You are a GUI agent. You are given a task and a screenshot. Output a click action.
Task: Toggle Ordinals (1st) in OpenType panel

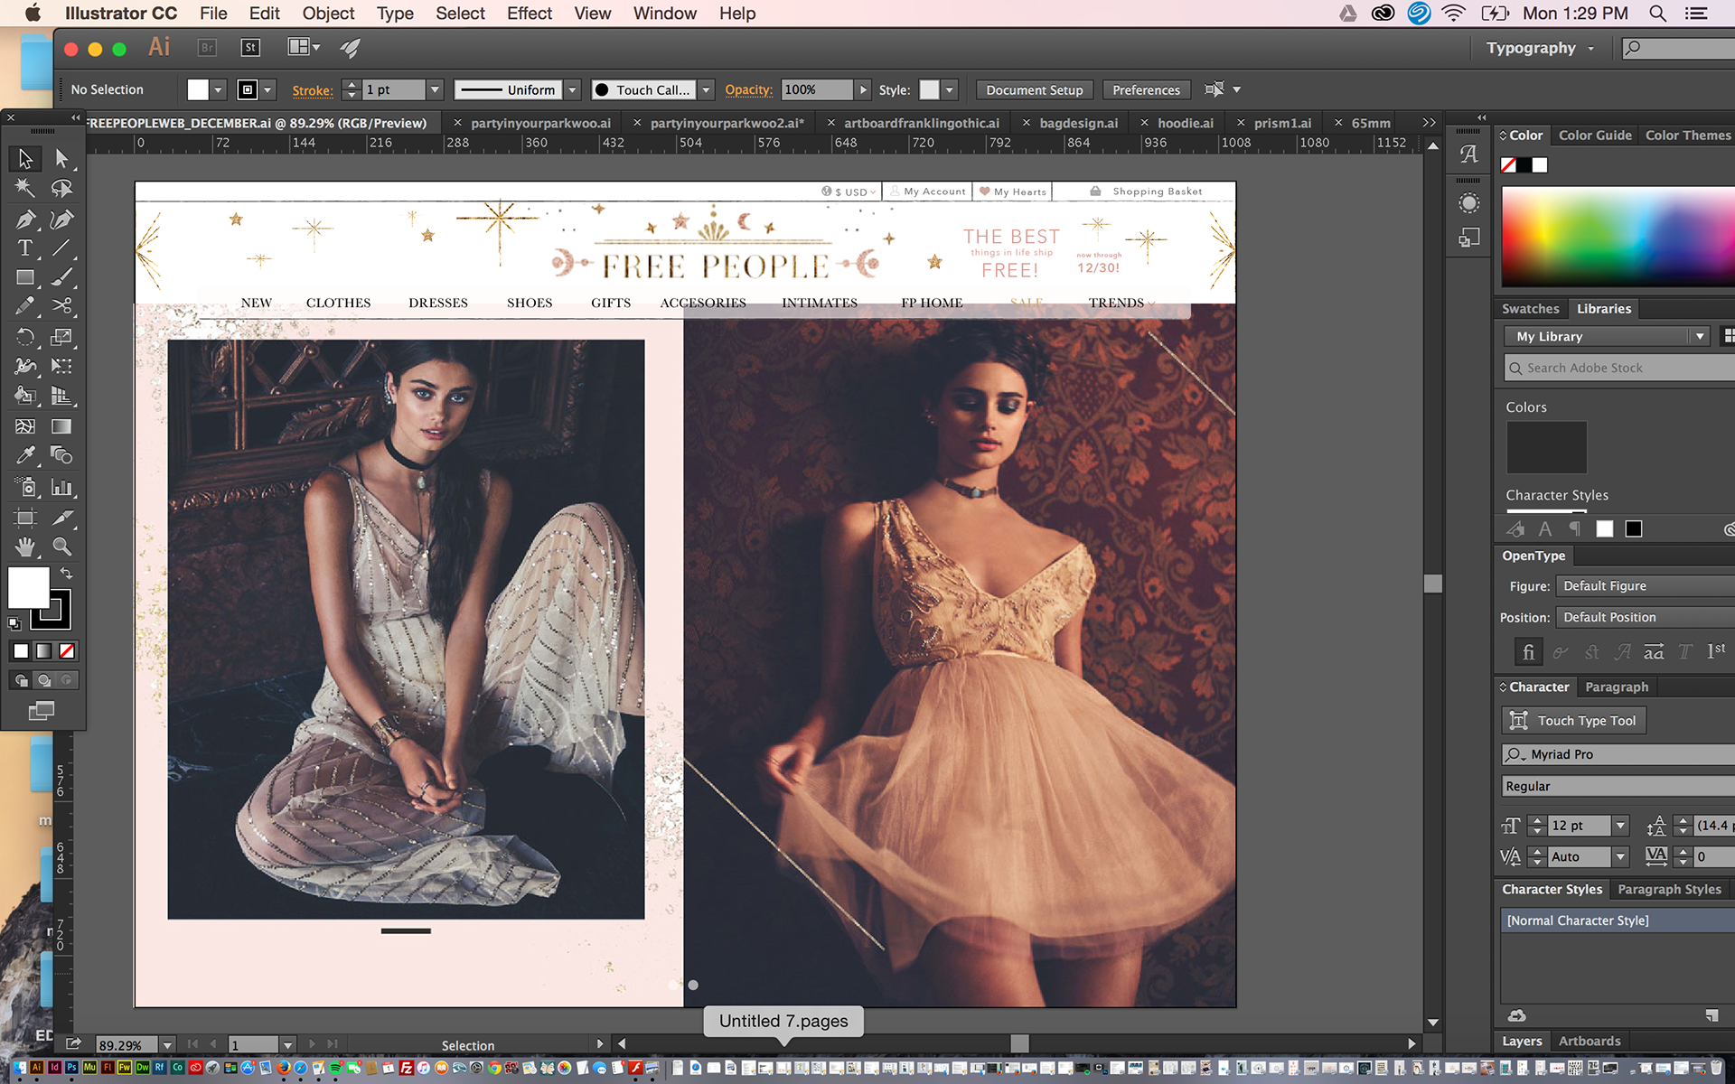(x=1715, y=651)
